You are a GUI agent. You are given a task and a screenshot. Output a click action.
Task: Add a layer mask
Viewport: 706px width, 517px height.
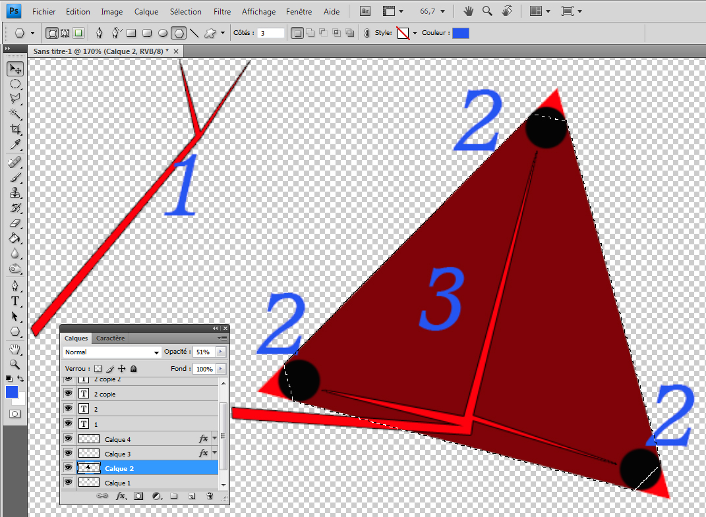pyautogui.click(x=138, y=496)
